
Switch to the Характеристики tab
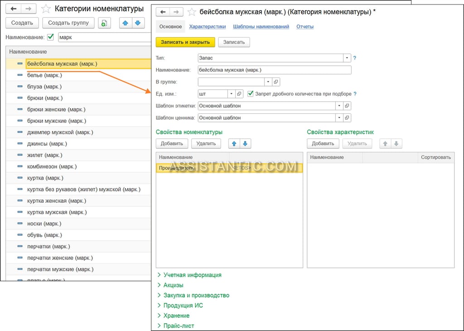(x=208, y=27)
